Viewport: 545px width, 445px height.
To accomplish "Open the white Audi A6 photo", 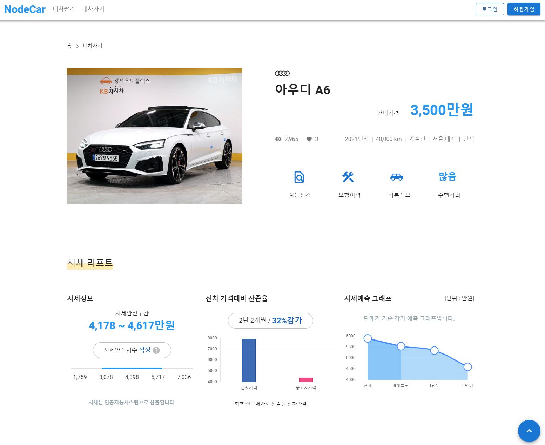I will point(154,136).
